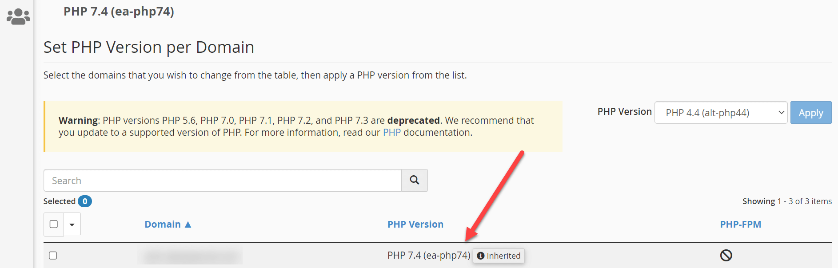838x268 pixels.
Task: Open the PHP Version select dropdown
Action: tap(721, 113)
